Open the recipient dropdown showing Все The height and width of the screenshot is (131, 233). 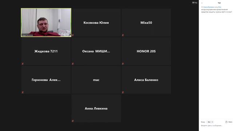coord(210,122)
